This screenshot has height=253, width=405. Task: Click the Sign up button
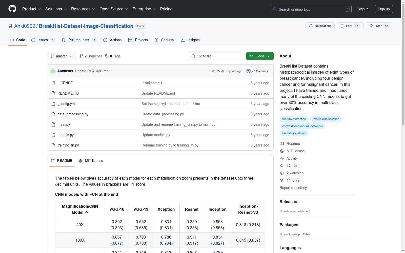(x=384, y=9)
